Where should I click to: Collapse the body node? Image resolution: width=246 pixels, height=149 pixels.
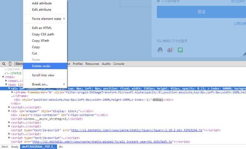coord(6,84)
